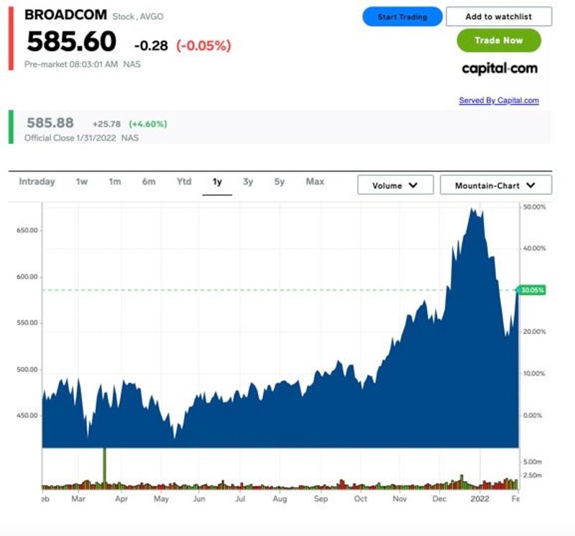
Task: Click the green (+4.60%) change value
Action: tap(148, 124)
